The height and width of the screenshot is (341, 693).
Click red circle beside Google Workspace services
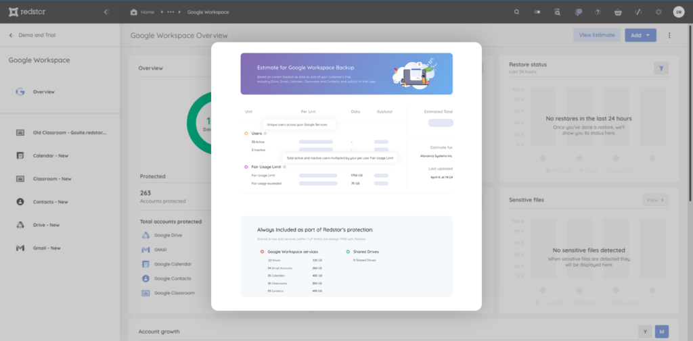[x=262, y=252]
